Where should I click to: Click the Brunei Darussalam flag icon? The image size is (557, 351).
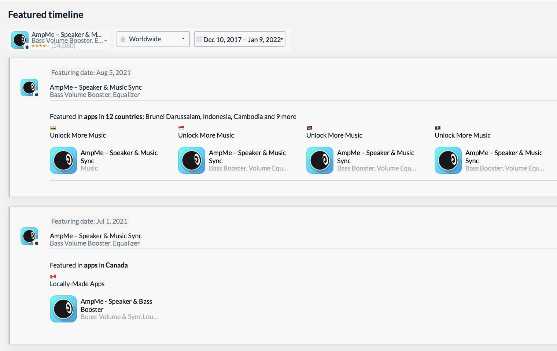[x=53, y=128]
